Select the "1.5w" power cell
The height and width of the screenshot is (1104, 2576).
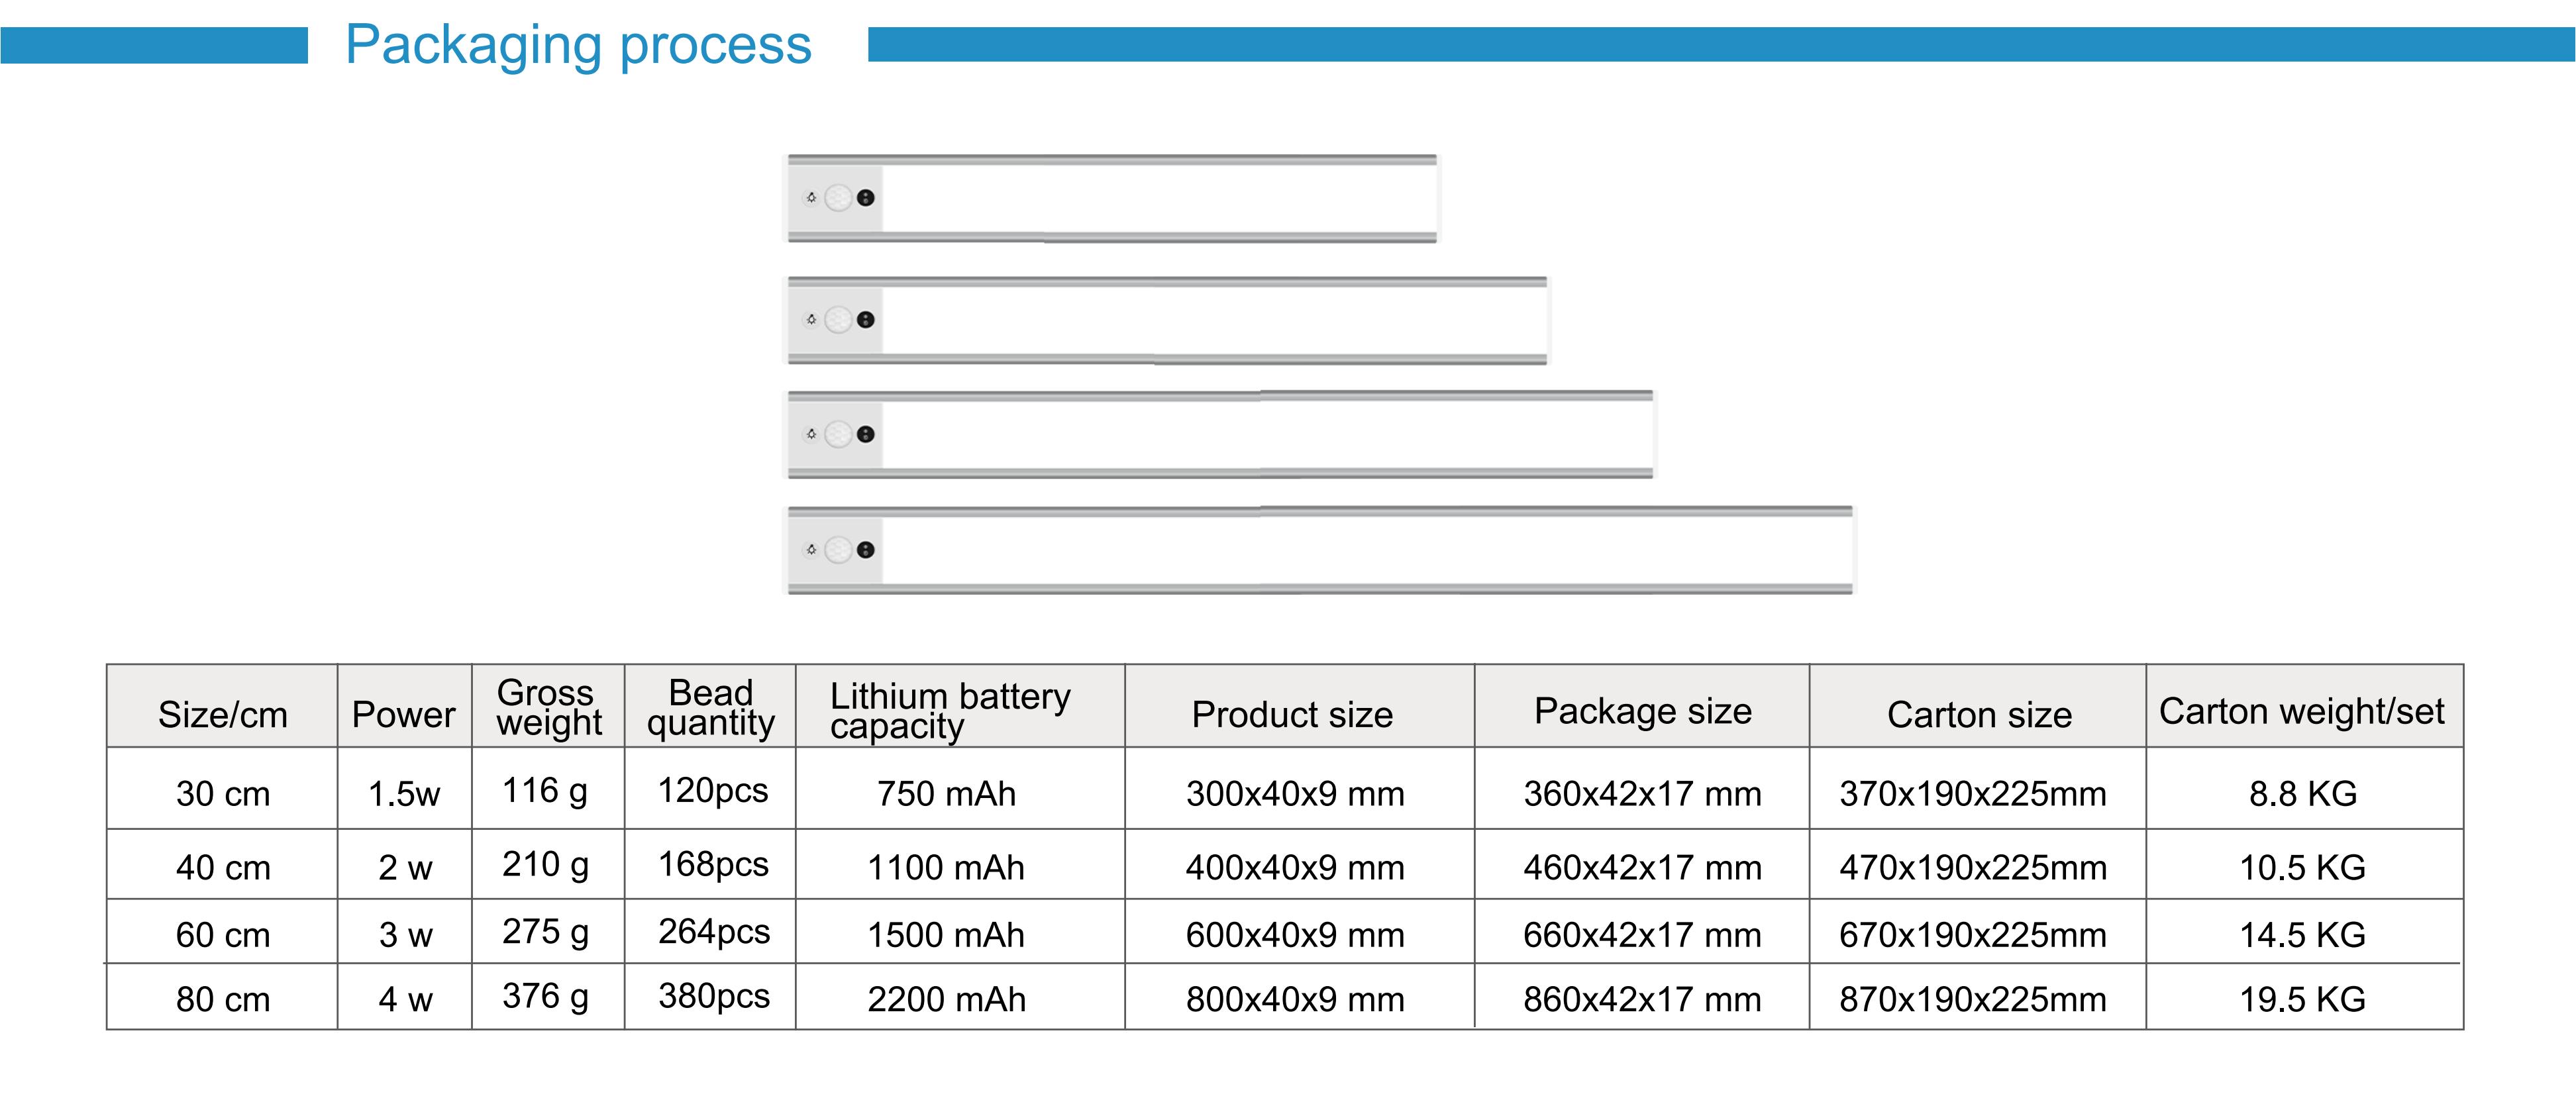404,794
